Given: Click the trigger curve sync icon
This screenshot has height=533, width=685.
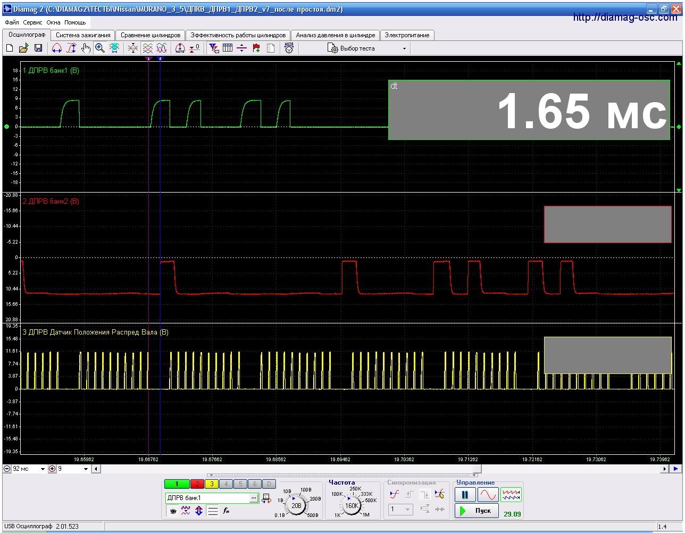Looking at the screenshot, I should point(394,494).
